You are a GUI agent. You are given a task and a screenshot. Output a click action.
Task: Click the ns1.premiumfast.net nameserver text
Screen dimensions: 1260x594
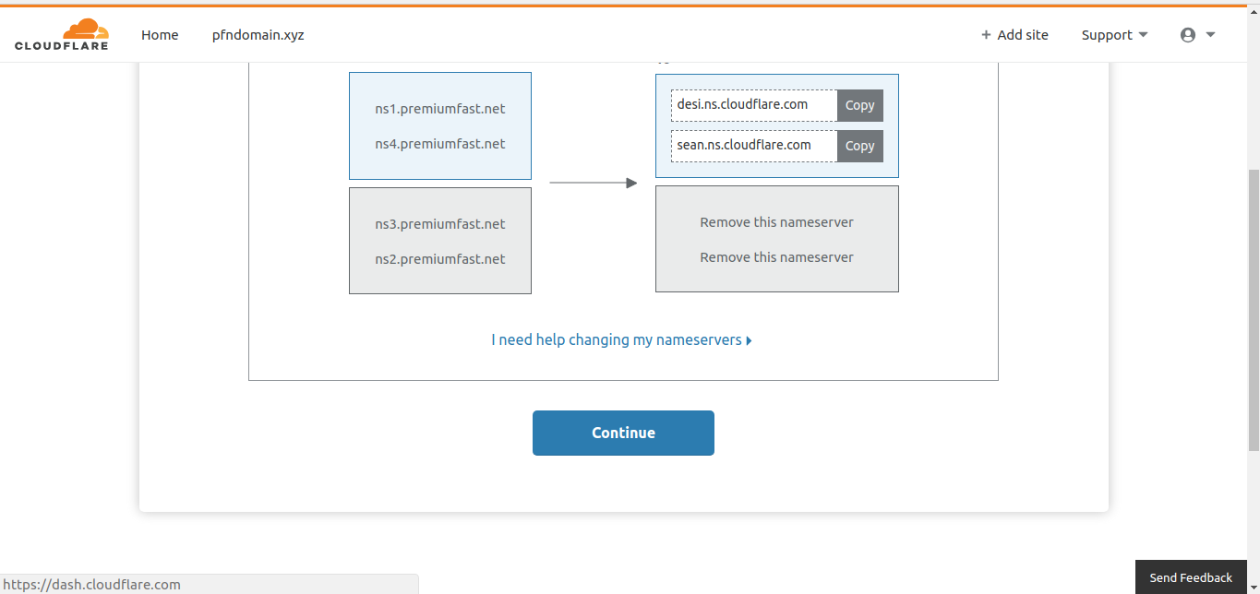point(440,109)
